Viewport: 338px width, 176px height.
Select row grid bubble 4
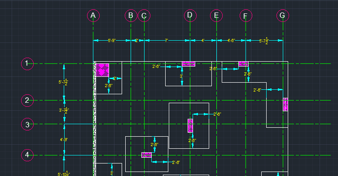pos(27,155)
